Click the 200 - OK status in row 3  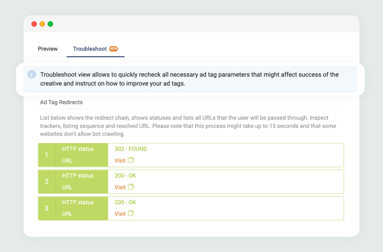125,202
